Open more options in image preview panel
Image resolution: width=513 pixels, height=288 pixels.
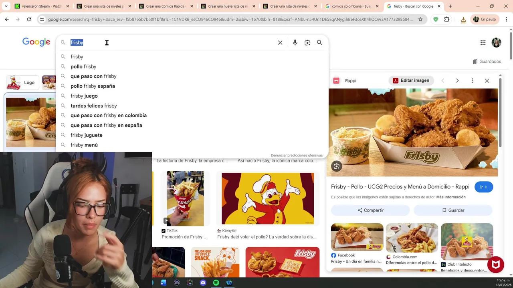point(472,81)
